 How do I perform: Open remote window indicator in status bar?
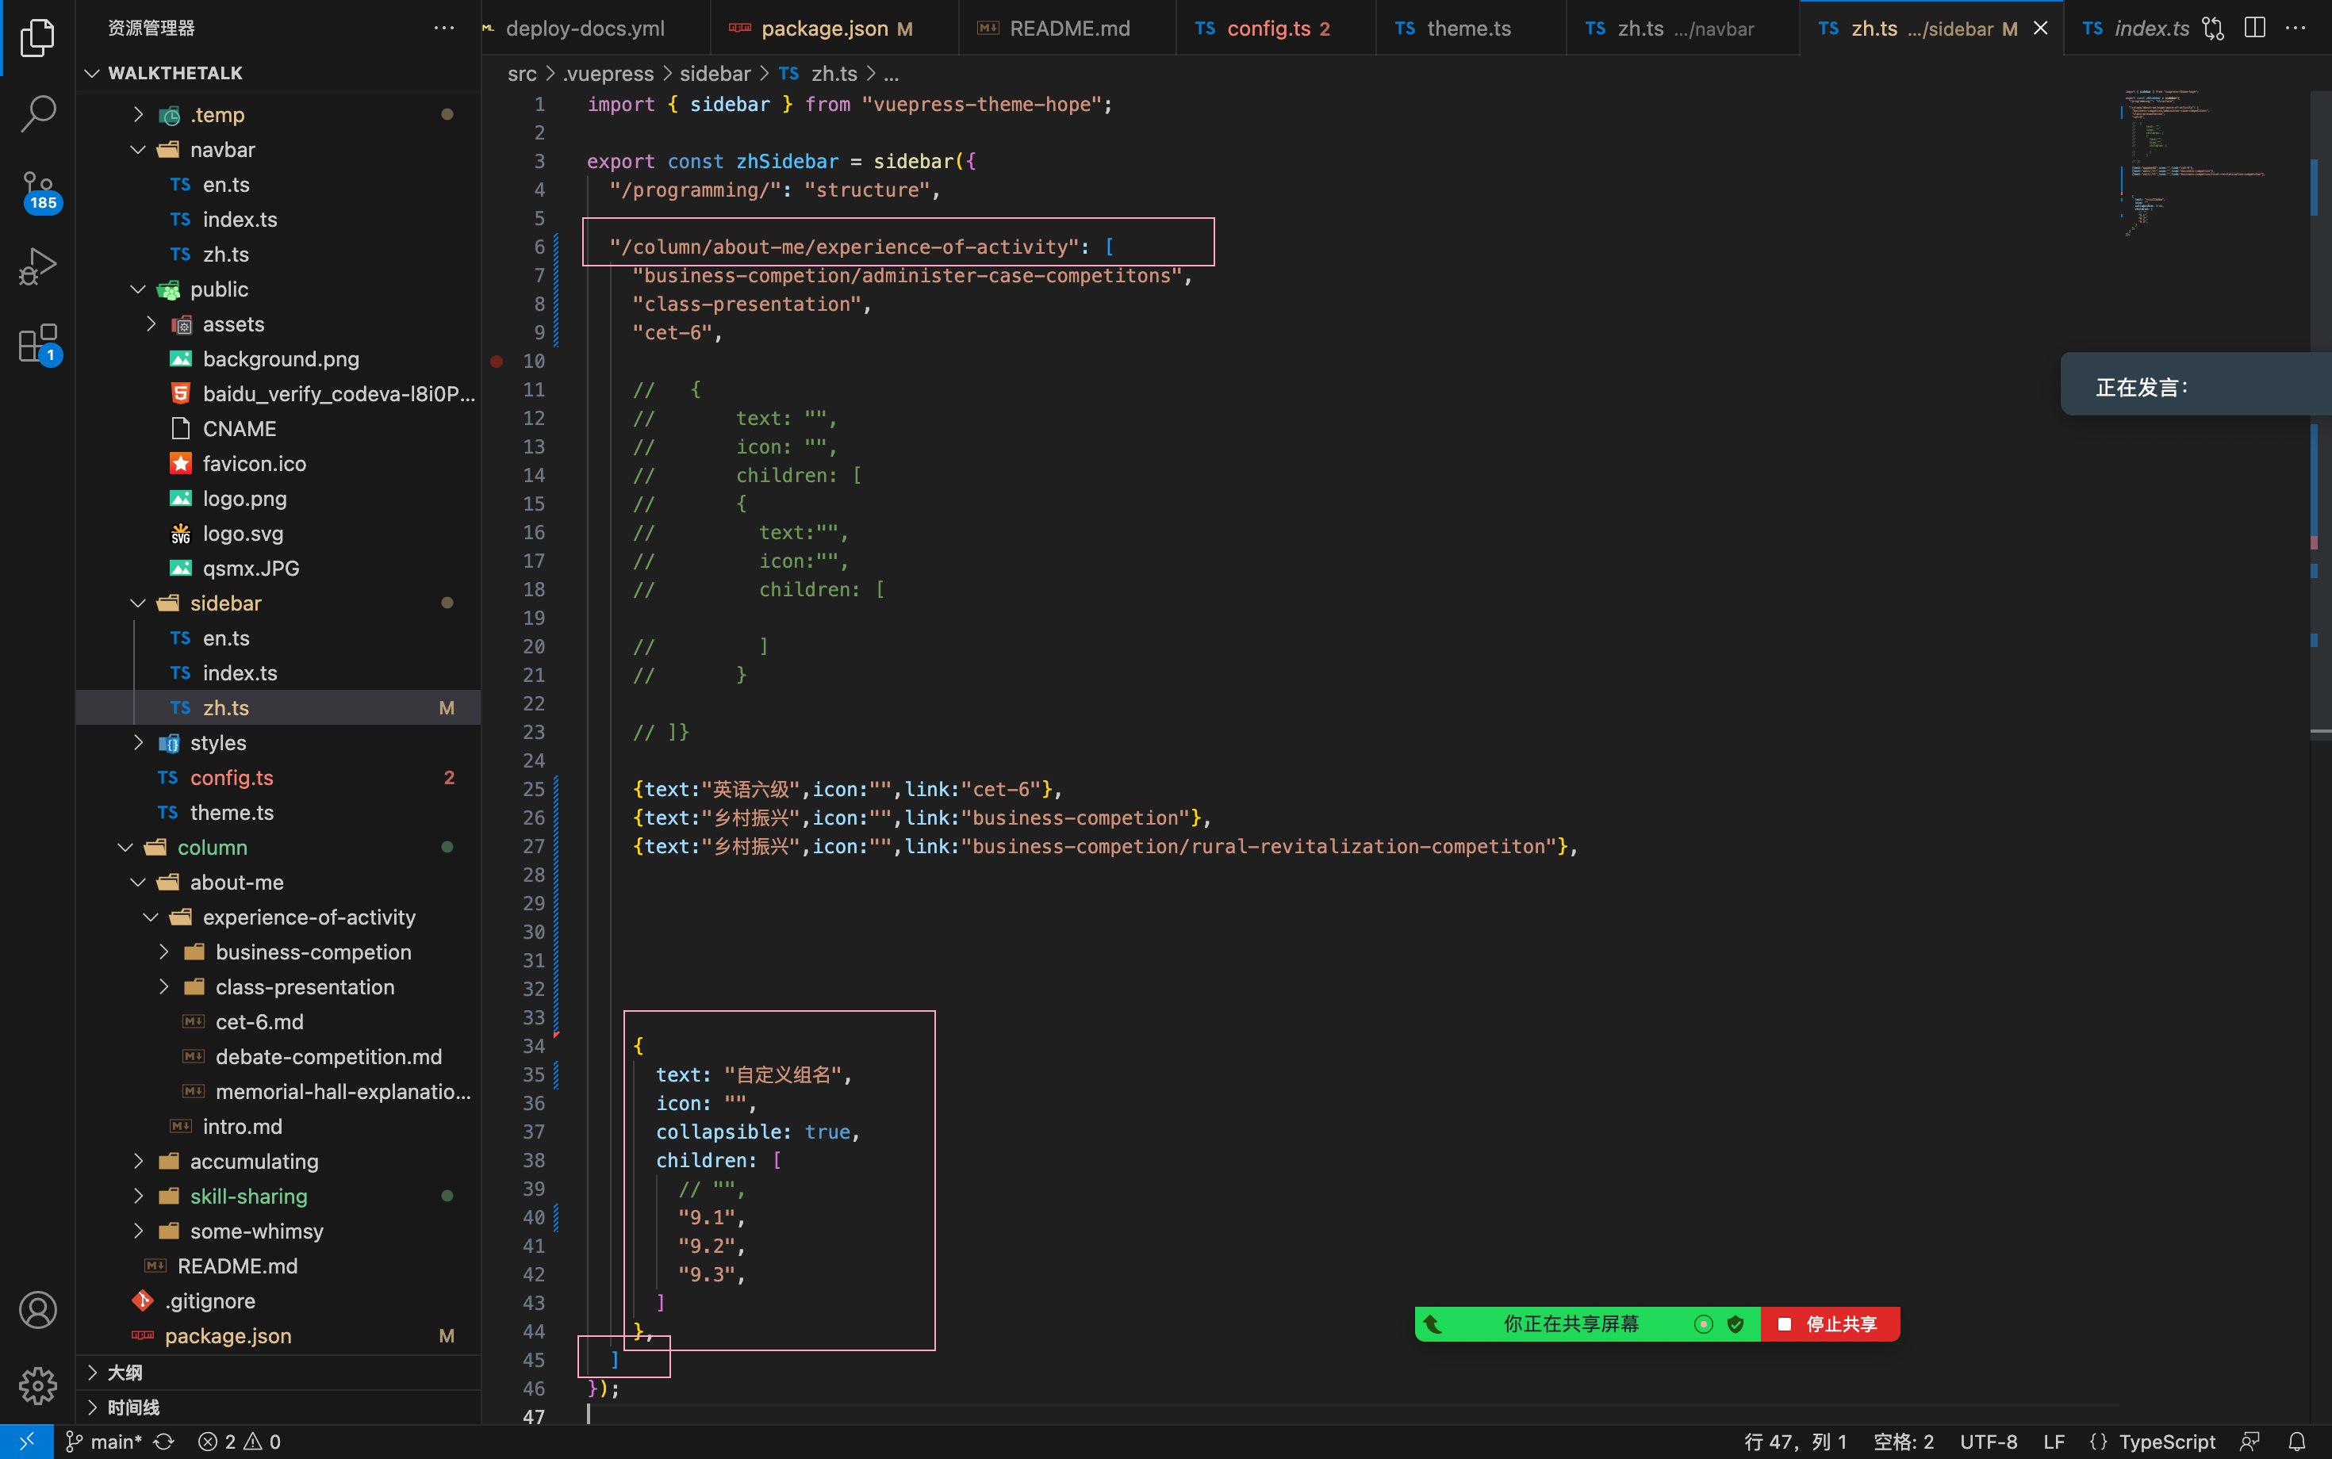(x=26, y=1442)
